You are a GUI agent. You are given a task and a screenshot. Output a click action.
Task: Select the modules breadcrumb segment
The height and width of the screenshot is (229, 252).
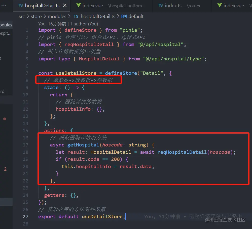[x=57, y=16]
